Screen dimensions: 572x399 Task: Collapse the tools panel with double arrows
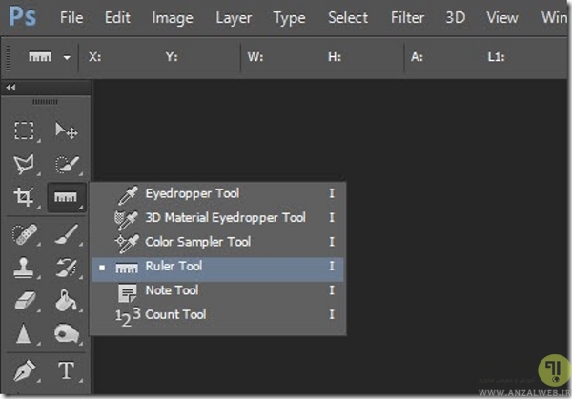tap(10, 88)
